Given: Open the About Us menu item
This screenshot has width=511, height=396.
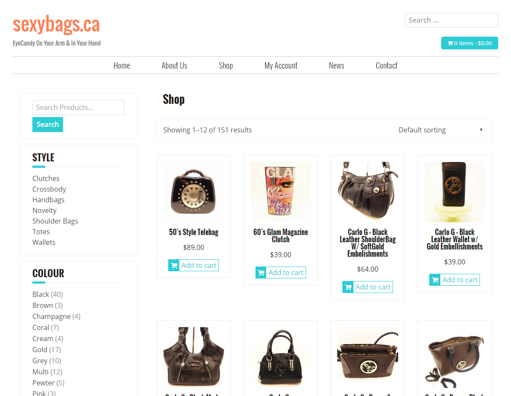Looking at the screenshot, I should coord(174,66).
